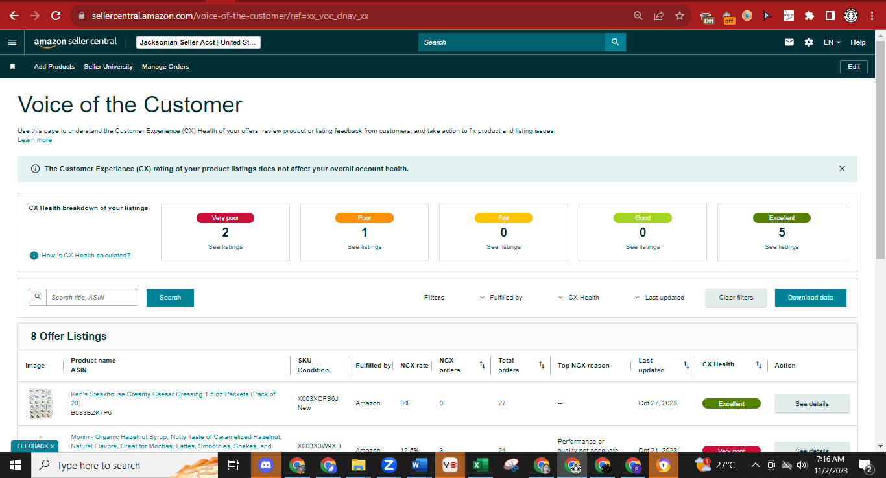
Task: Click the teal Search button beside title filter
Action: 170,298
